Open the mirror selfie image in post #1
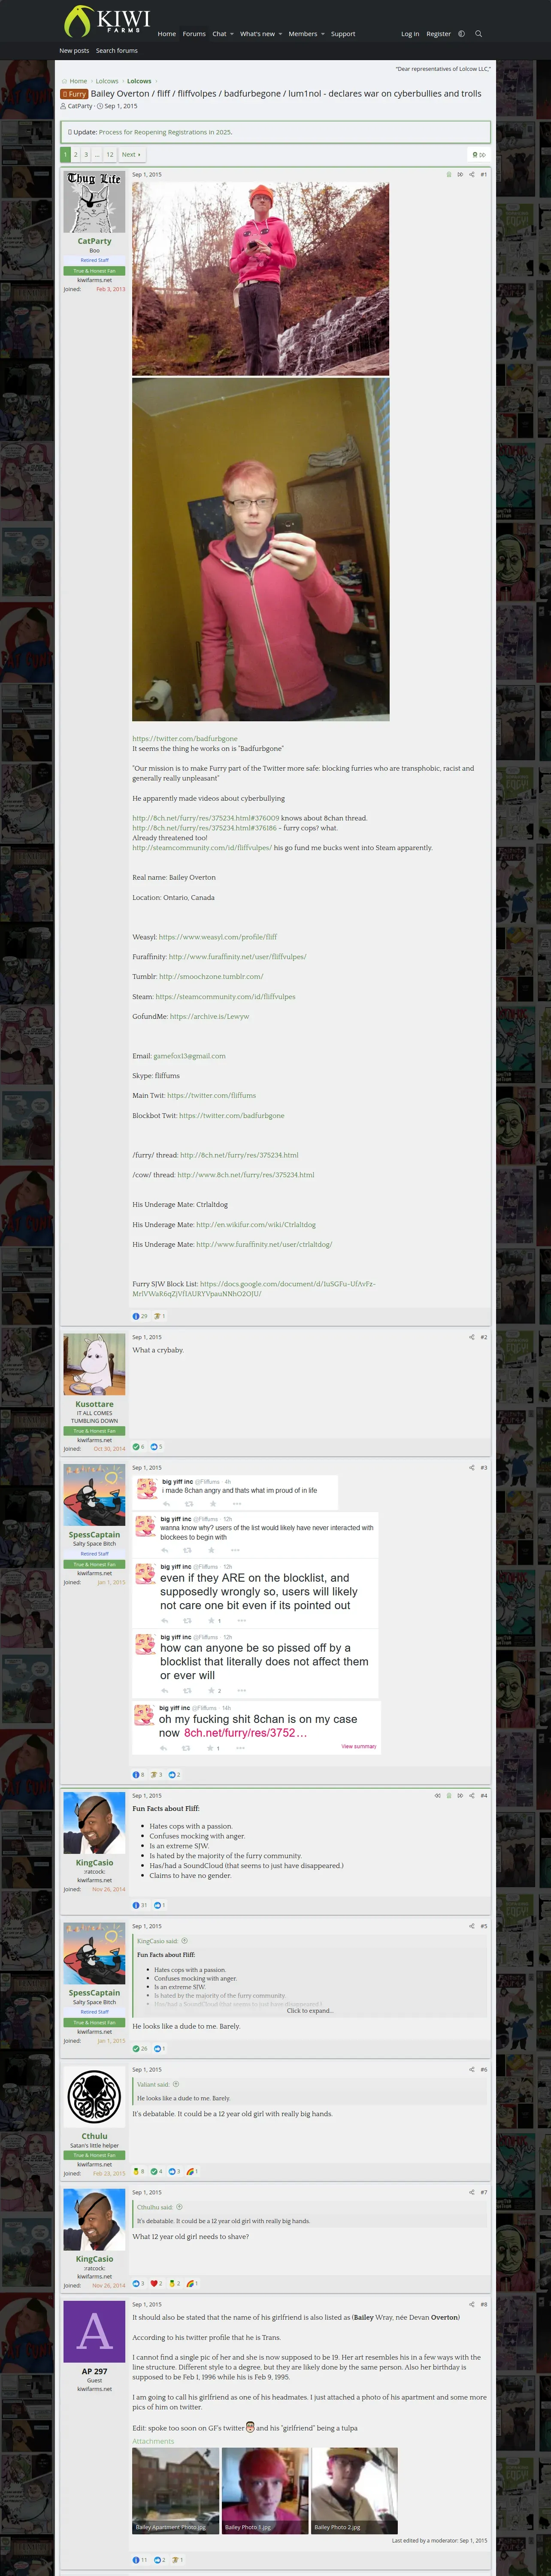551x2576 pixels. tap(261, 550)
